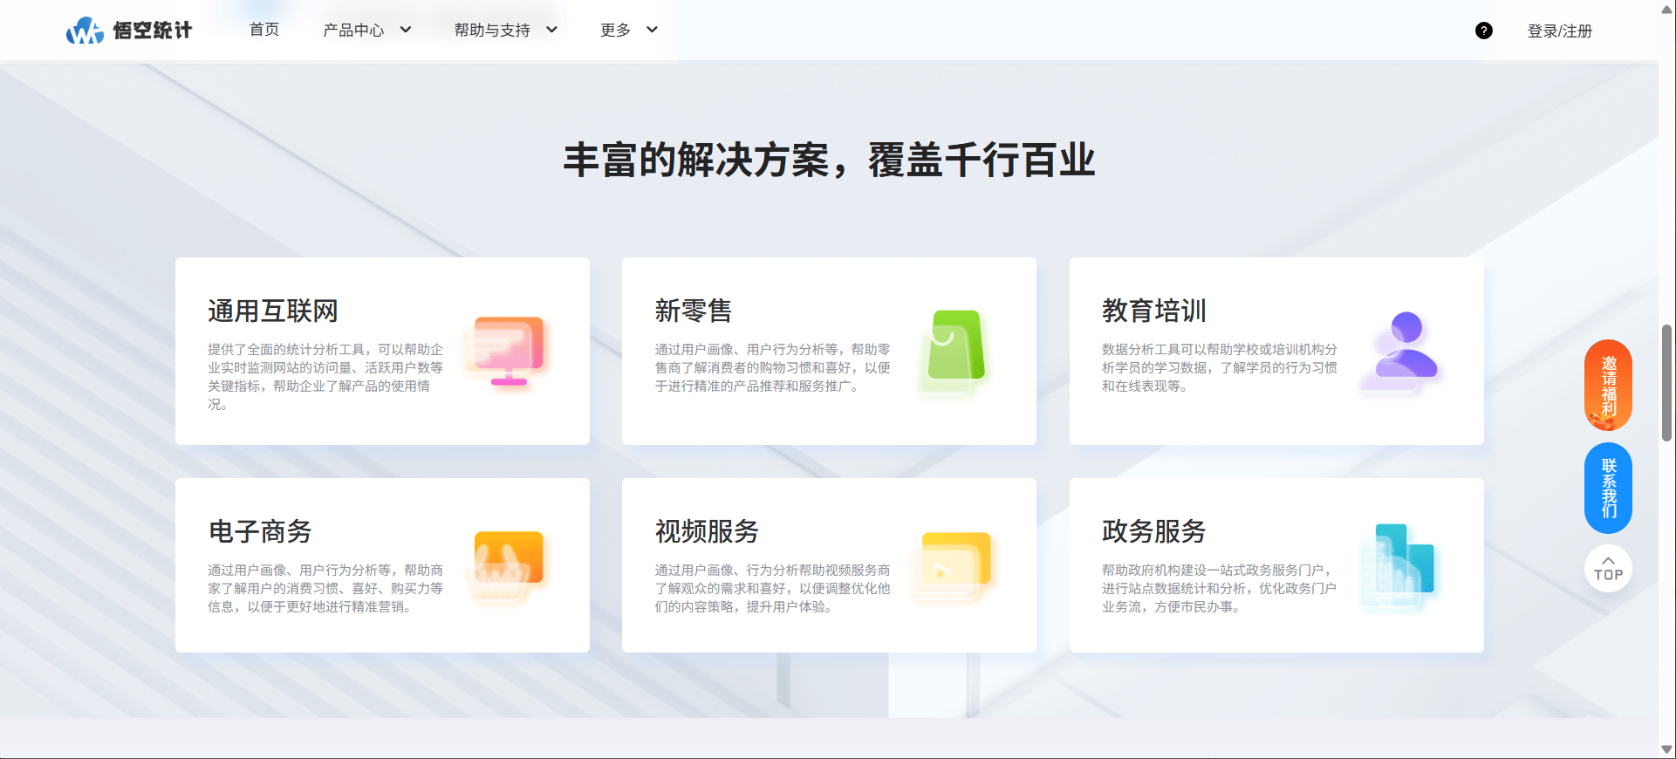
Task: Return to top with the TOP button
Action: coord(1608,569)
